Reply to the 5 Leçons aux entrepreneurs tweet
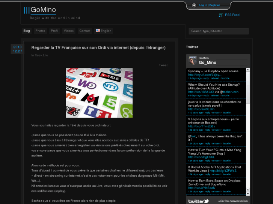 (207, 130)
